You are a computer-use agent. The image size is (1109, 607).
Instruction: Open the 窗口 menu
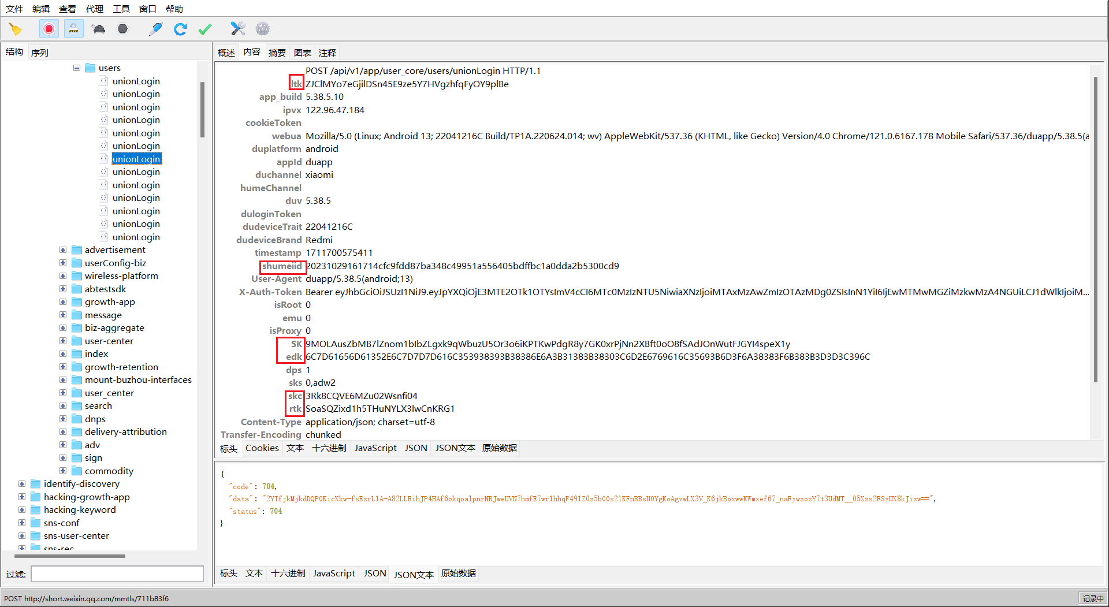[148, 9]
